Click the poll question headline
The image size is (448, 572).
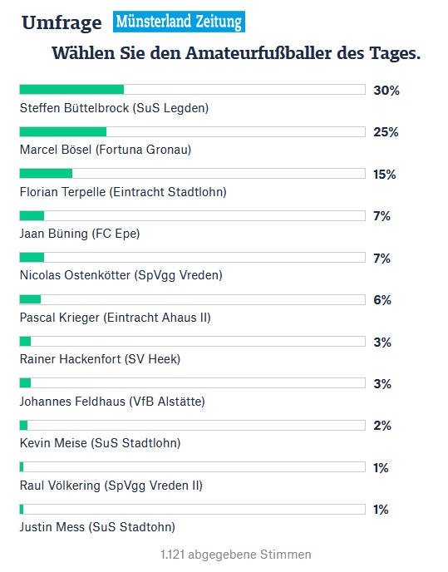point(236,53)
